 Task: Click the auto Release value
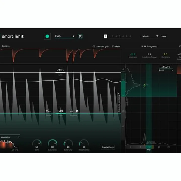coord(72,111)
